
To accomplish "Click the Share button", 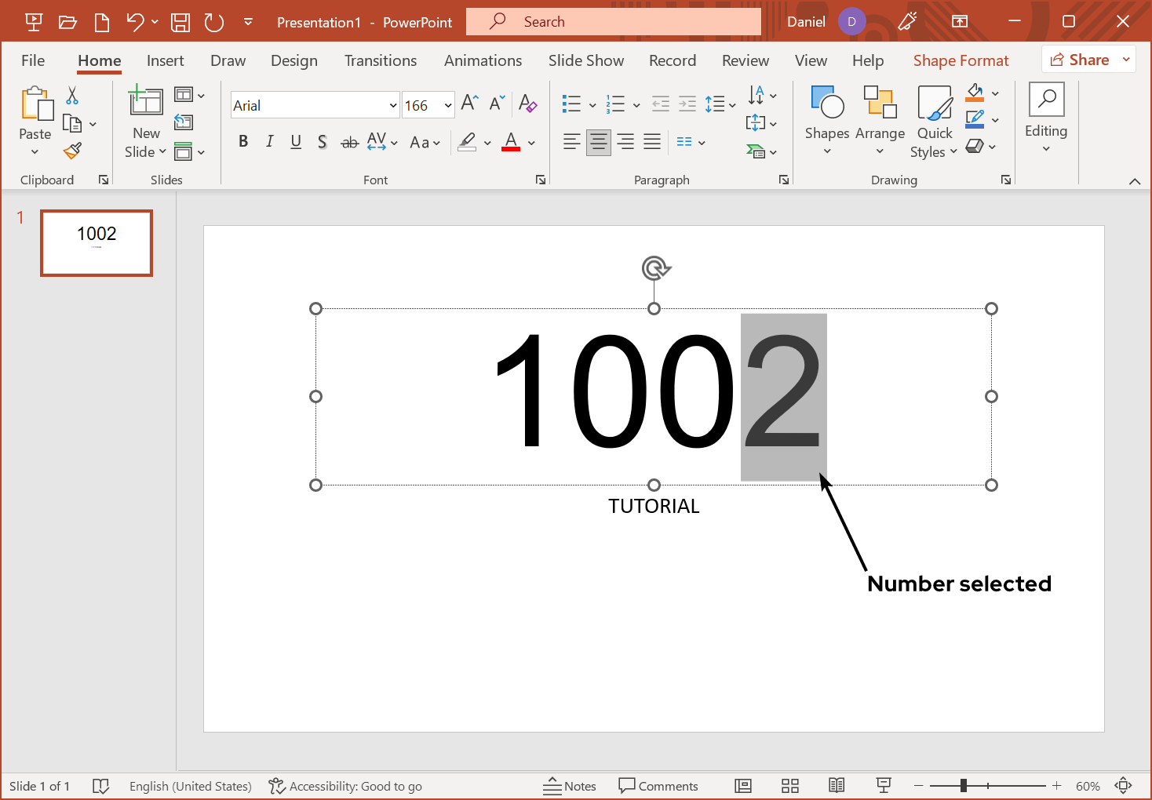I will [x=1081, y=60].
